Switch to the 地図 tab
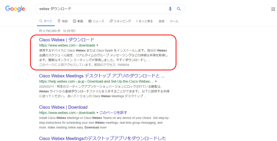The height and width of the screenshot is (141, 277). pos(63,21)
